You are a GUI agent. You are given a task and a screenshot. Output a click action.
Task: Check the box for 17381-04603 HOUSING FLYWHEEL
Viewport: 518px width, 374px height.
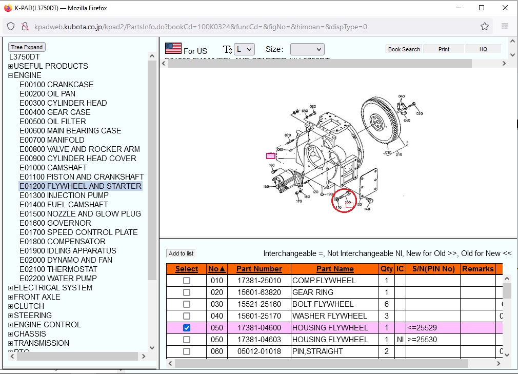click(x=187, y=340)
